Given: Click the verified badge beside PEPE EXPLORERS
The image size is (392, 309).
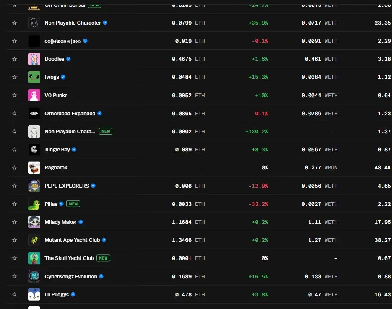Looking at the screenshot, I should (93, 186).
